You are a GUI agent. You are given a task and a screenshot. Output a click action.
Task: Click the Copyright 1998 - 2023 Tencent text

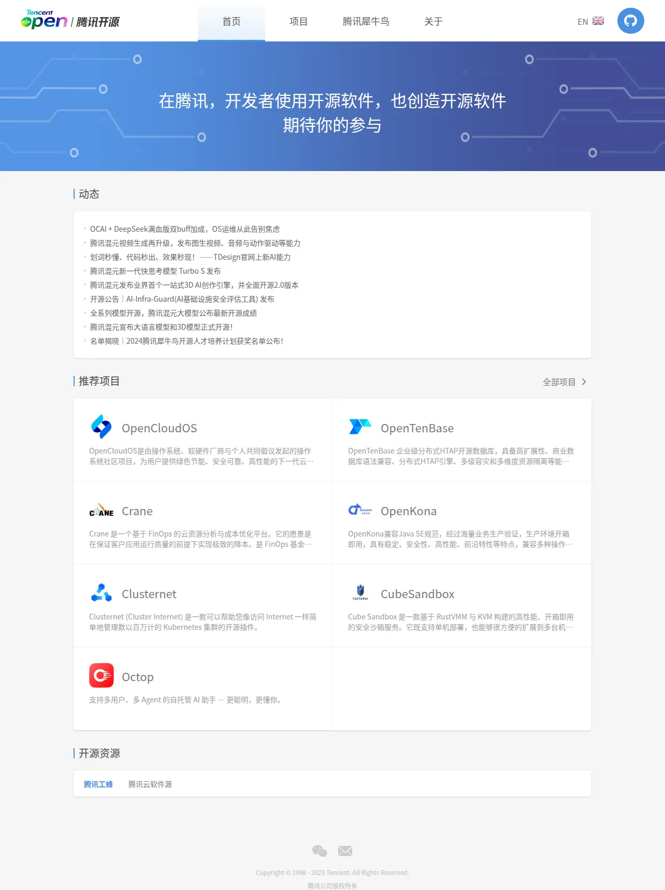332,873
